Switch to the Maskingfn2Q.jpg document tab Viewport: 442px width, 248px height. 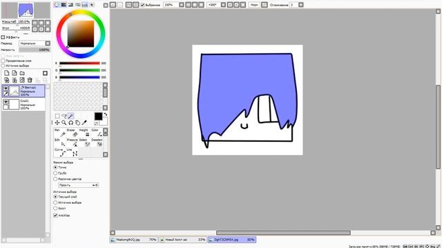pos(133,240)
